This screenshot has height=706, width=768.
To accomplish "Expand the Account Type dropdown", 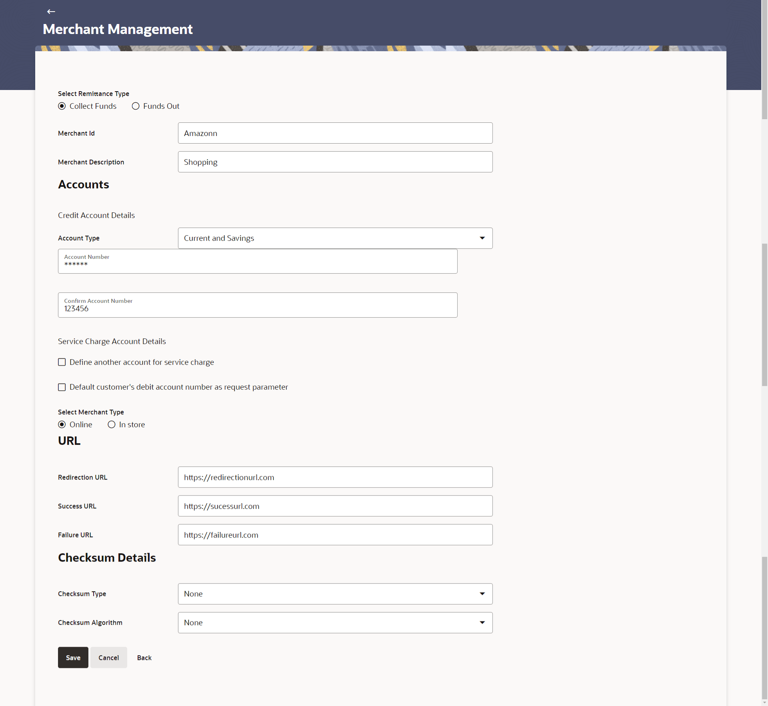I will (x=335, y=238).
